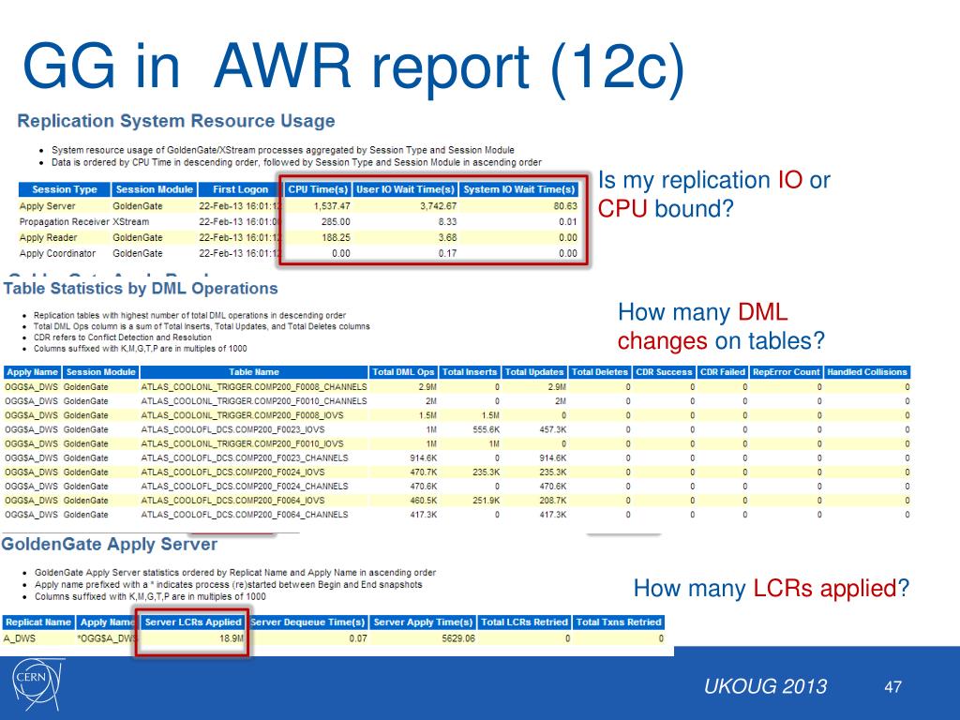Select the 'Apply Server' session type row
The image size is (960, 720).
[298, 206]
